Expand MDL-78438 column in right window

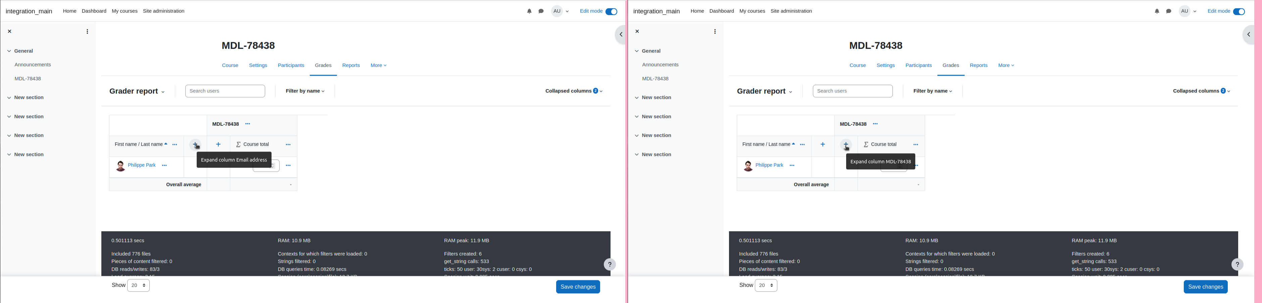(x=846, y=144)
